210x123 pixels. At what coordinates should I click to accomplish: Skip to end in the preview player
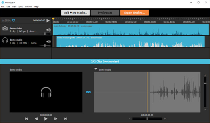66,119
